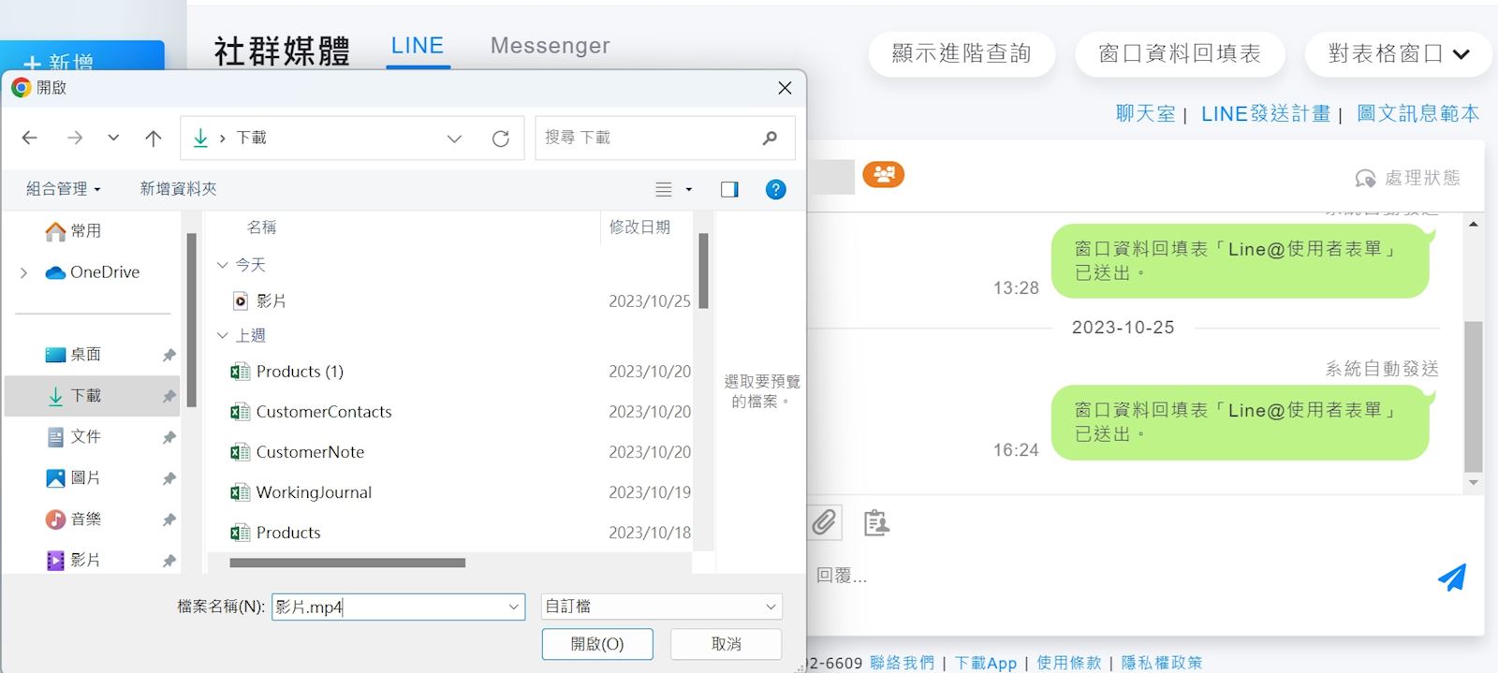The width and height of the screenshot is (1498, 673).
Task: Open the 組合管理 menu
Action: 63,189
